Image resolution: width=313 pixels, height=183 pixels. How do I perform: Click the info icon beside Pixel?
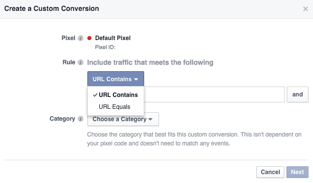80,38
